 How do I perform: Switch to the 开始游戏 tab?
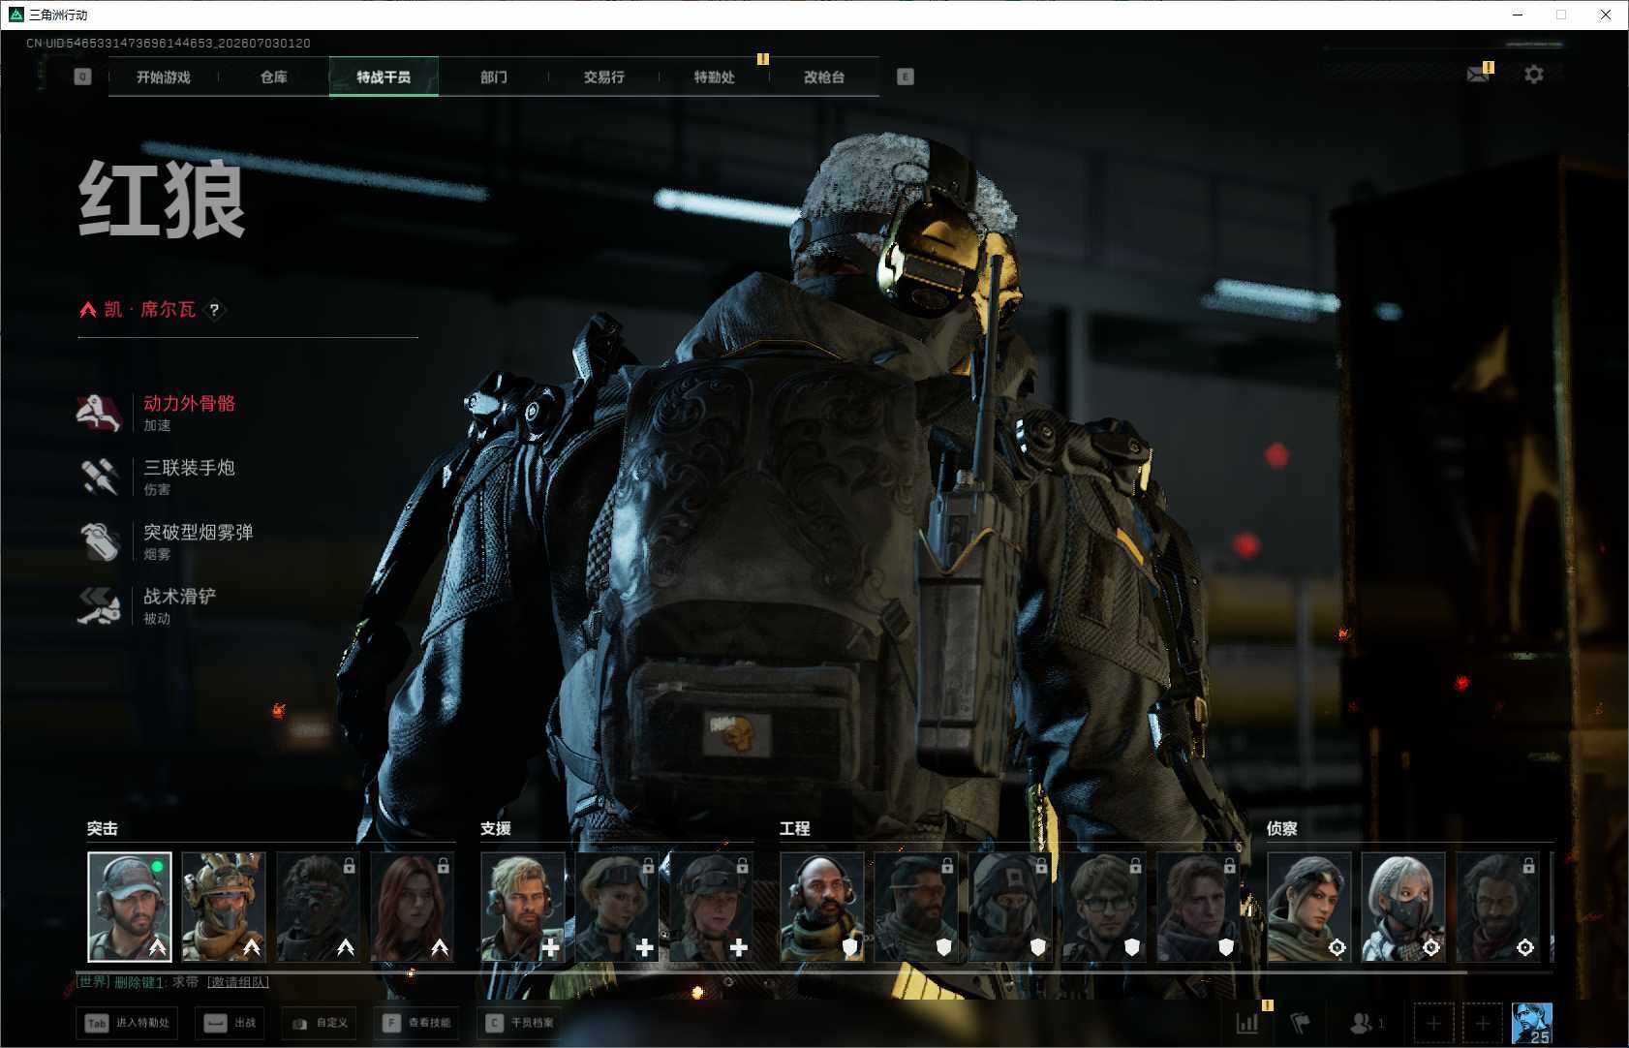pyautogui.click(x=164, y=77)
